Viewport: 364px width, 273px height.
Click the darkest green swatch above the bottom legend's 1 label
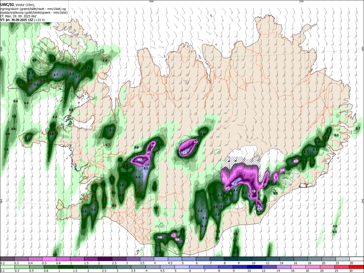tap(65, 267)
